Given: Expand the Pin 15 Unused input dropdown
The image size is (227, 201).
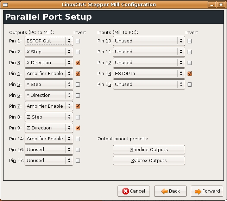Looking at the screenshot, I should pos(149,85).
